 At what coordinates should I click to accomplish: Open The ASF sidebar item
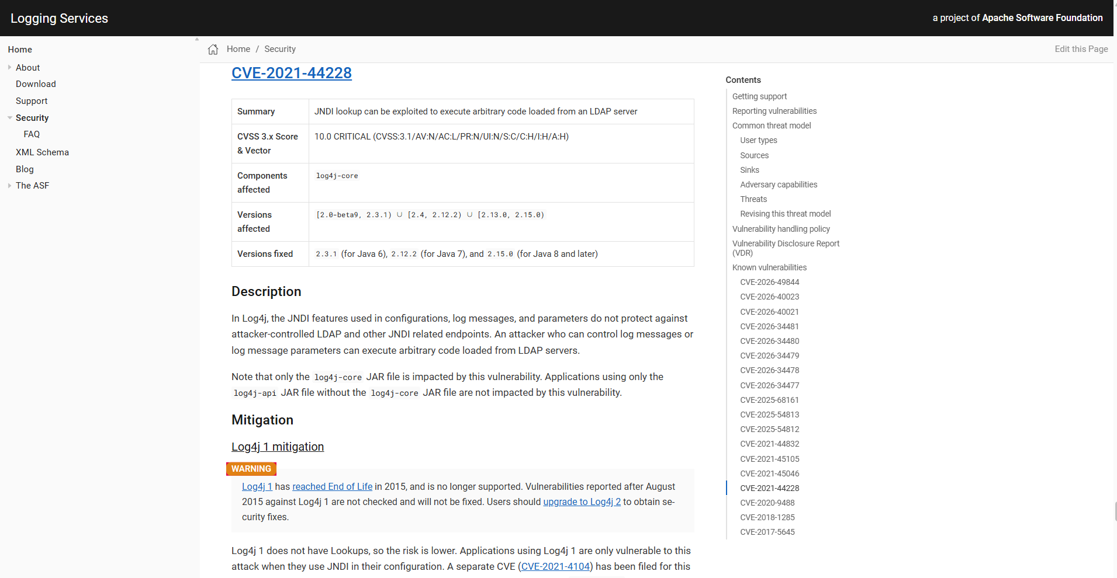pos(32,186)
